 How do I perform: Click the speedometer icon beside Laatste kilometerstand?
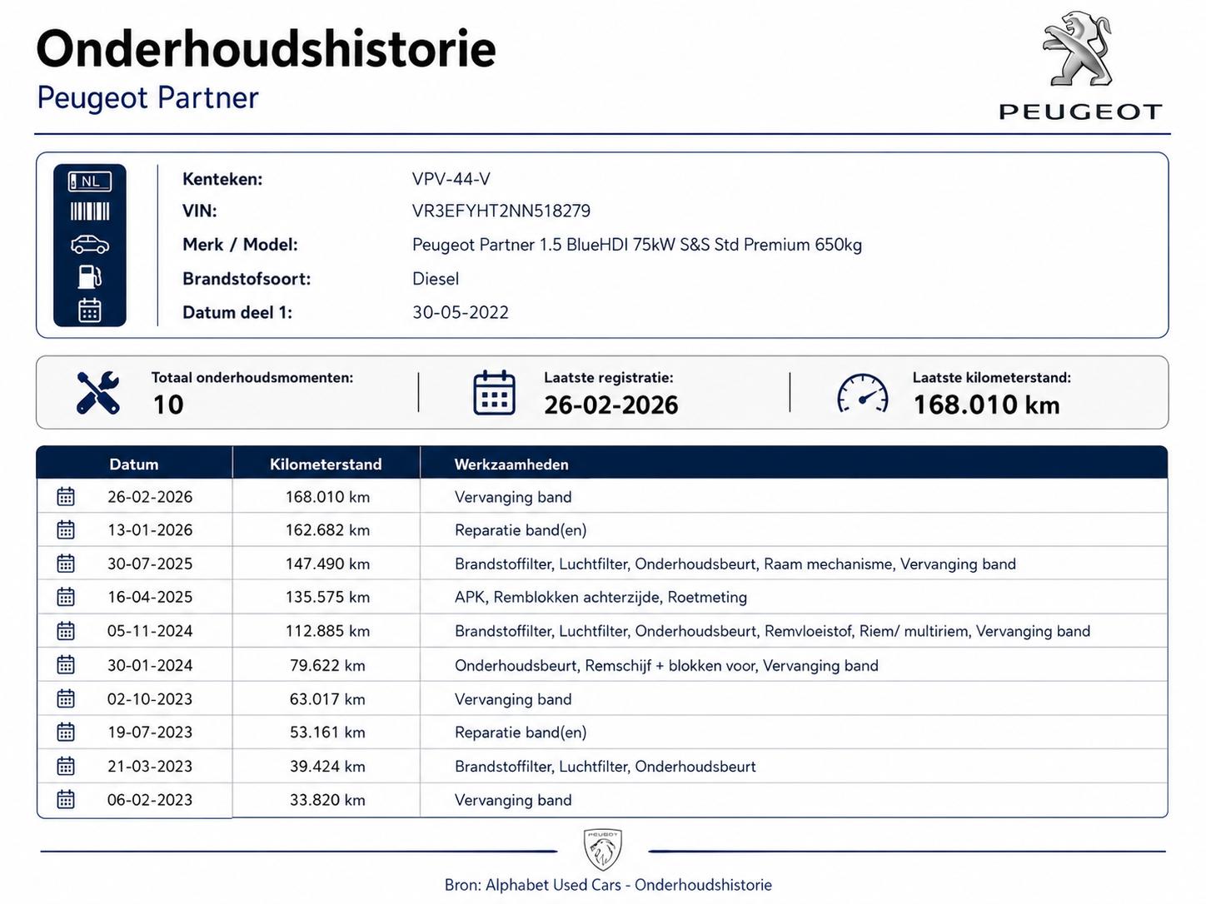[862, 393]
